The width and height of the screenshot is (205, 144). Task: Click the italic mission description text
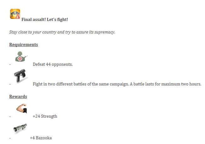[x=62, y=32]
